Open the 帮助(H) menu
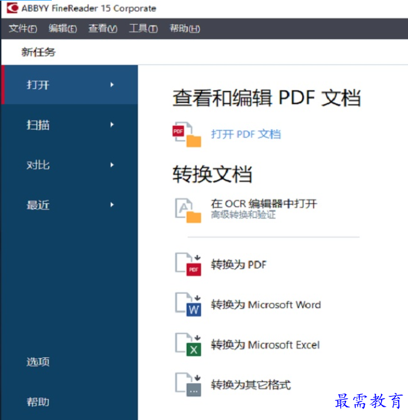The image size is (408, 420). point(184,29)
